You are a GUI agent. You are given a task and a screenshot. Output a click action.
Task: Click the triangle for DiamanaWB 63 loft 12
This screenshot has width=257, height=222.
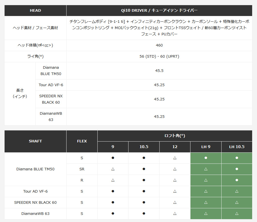point(175,214)
